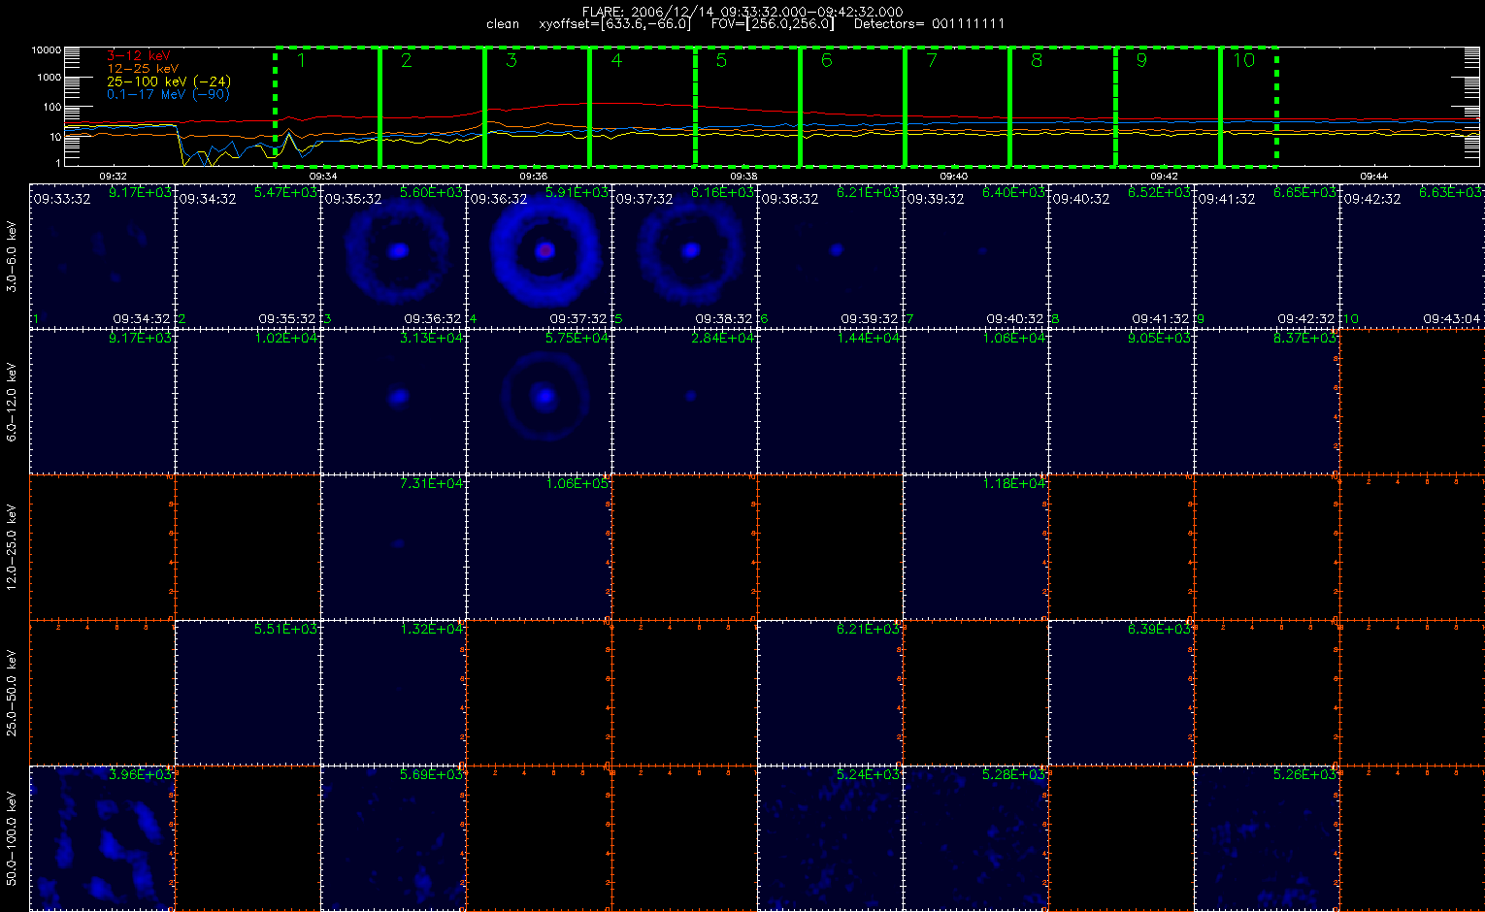Click interval number 4 in the lightcurve

(616, 60)
